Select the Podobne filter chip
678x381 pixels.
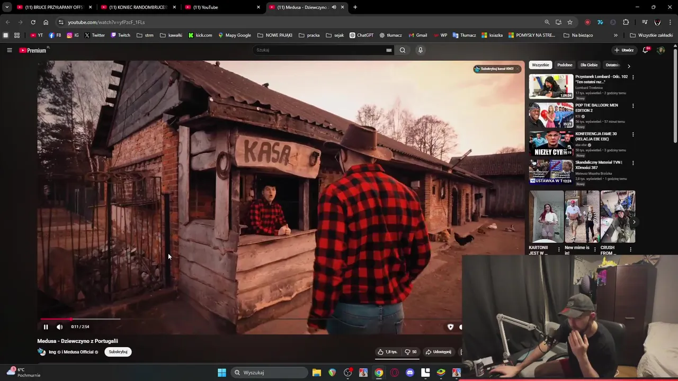[565, 65]
